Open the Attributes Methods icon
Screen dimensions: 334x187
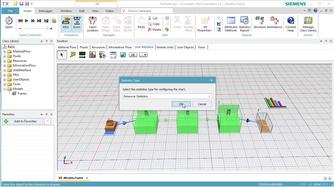231,24
